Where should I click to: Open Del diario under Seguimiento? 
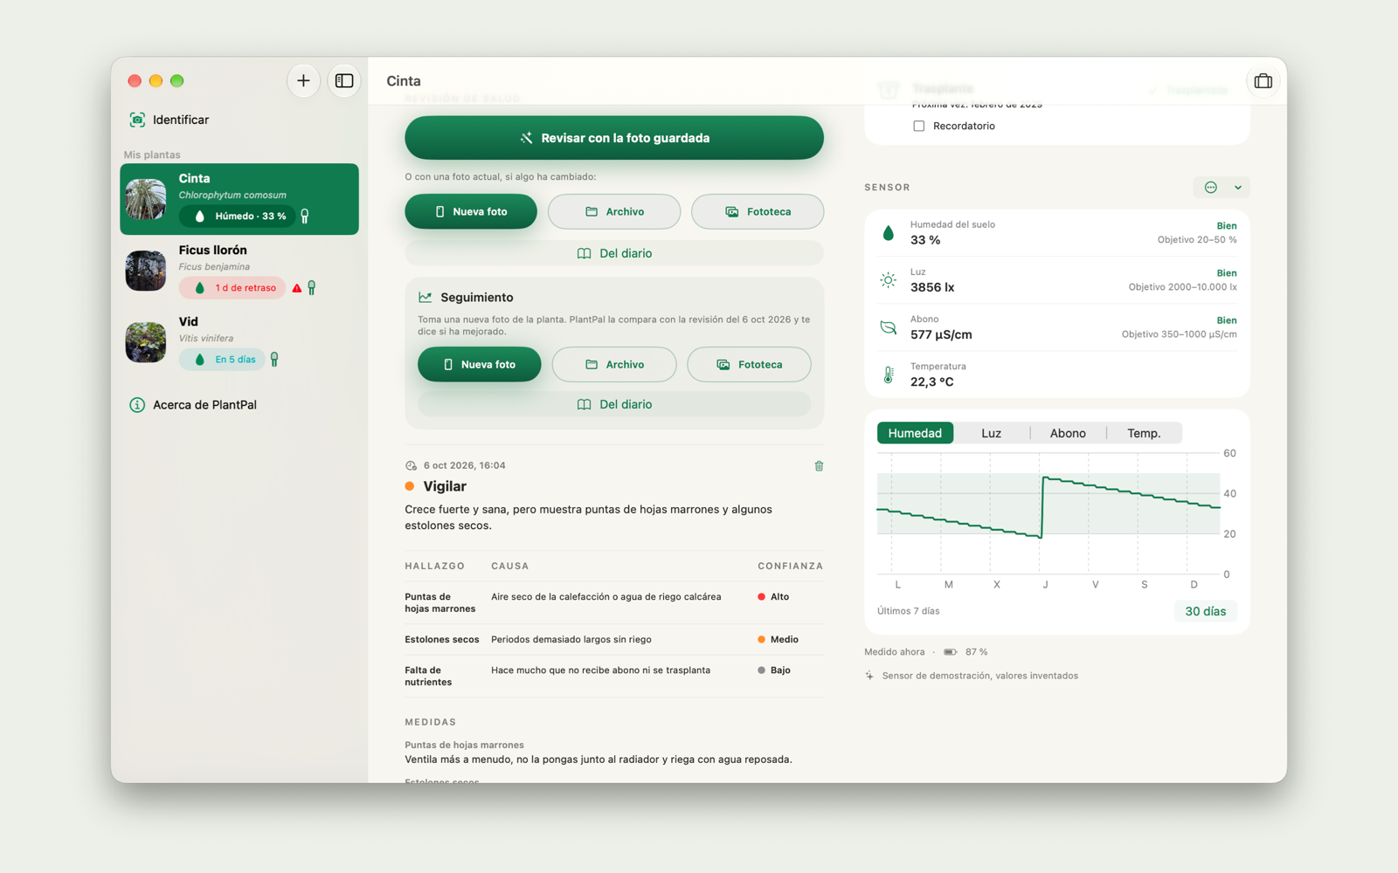(x=614, y=404)
